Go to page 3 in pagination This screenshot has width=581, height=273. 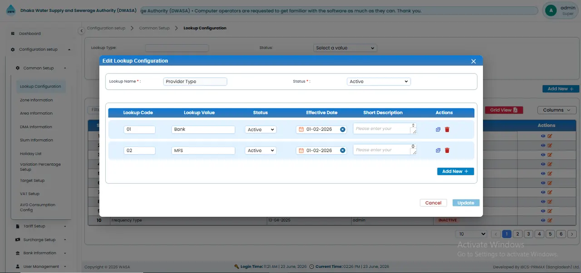pos(528,234)
